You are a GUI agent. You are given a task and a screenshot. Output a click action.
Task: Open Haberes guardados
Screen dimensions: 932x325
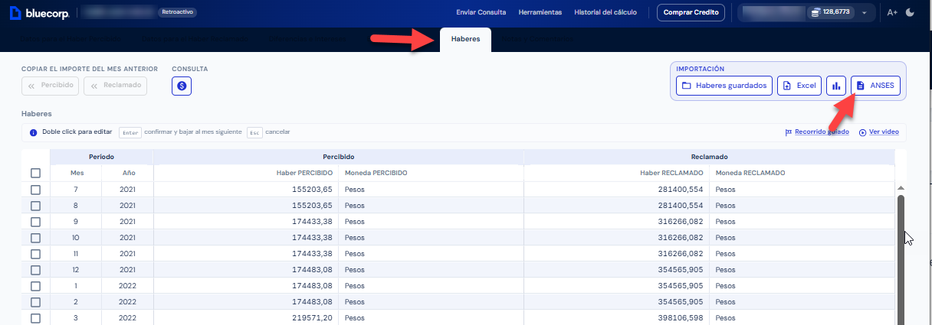click(724, 86)
